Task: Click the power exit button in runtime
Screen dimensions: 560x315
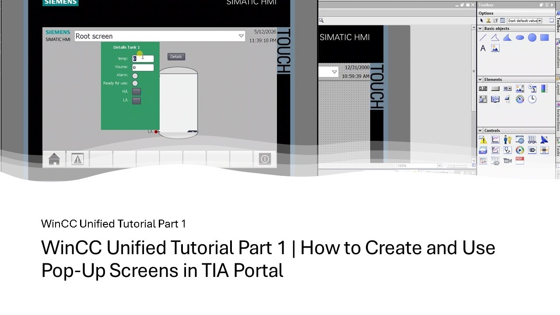Action: point(265,159)
